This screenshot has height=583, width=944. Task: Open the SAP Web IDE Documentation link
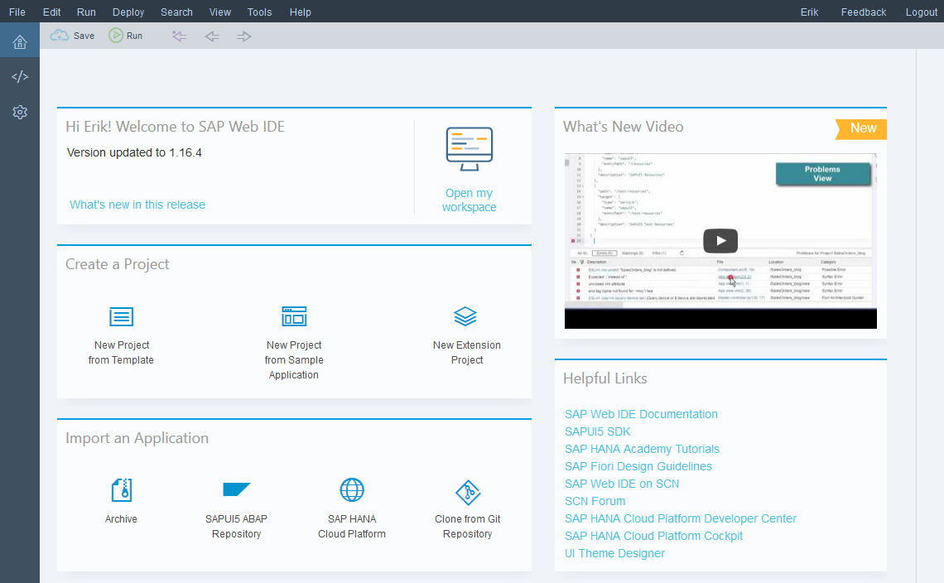tap(641, 414)
